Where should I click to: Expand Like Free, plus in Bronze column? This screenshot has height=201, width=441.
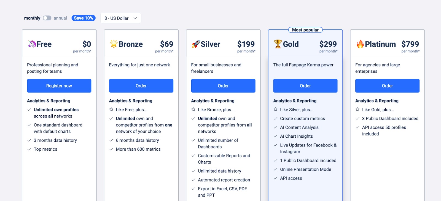(131, 109)
